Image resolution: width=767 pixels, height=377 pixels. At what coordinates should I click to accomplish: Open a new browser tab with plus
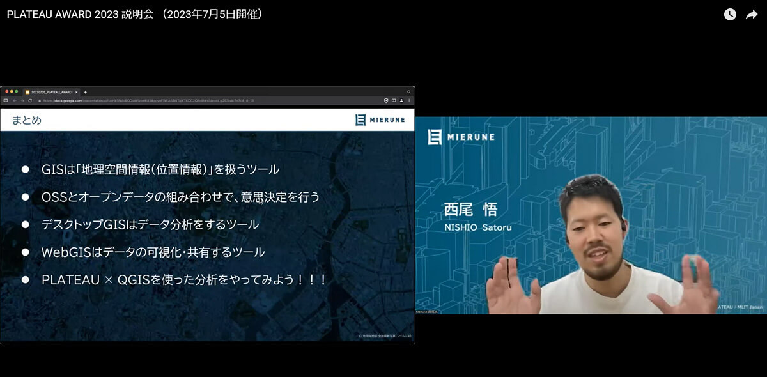[85, 92]
